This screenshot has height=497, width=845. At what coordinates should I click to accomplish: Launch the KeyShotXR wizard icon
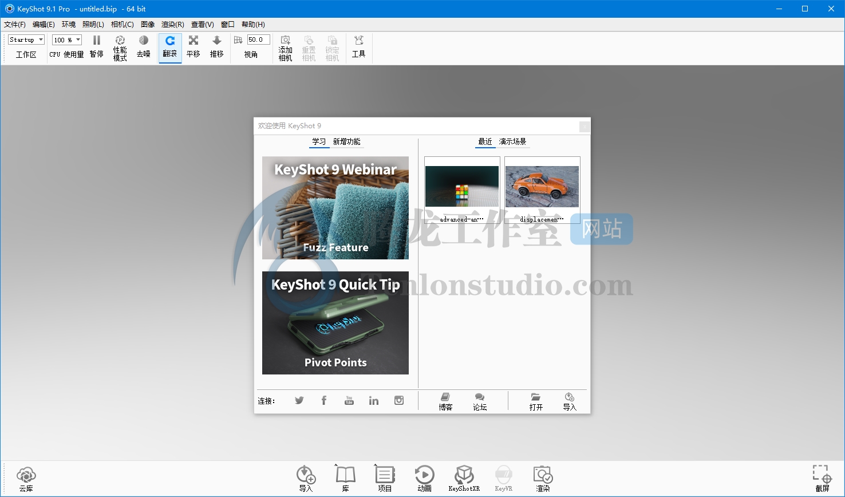point(464,479)
